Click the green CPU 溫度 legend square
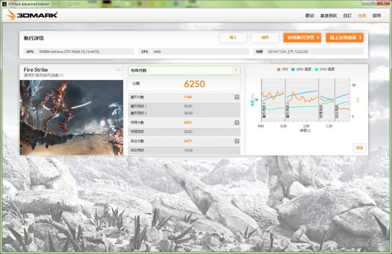This screenshot has width=392, height=254. [x=316, y=69]
